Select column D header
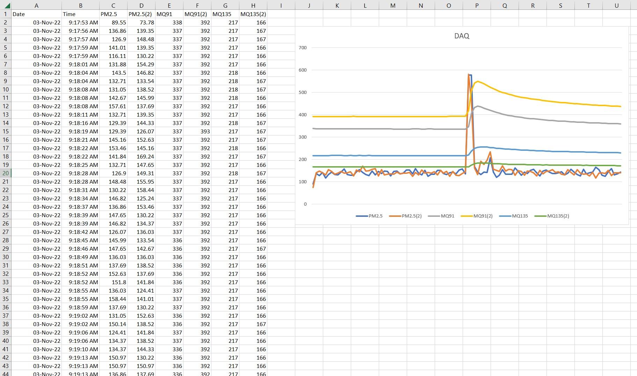Screen dimensions: 637x376 [x=141, y=5]
